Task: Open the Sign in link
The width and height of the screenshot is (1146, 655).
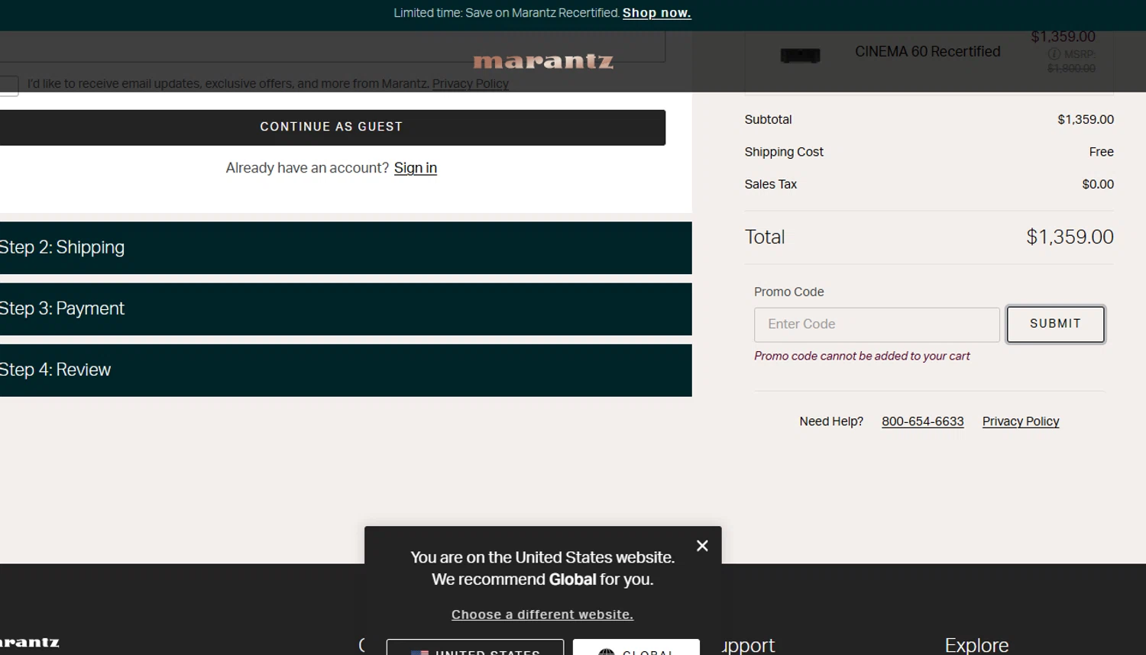Action: [x=416, y=168]
